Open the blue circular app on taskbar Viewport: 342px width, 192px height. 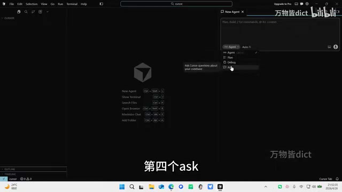point(181,187)
